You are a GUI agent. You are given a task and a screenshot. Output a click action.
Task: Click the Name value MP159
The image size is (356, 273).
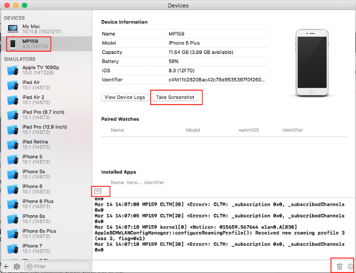pos(176,34)
